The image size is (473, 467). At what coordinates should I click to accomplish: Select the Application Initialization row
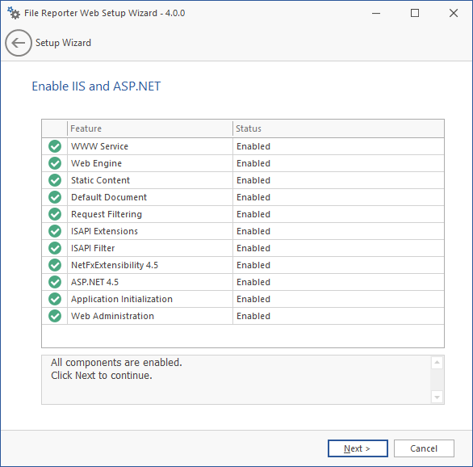coord(243,299)
